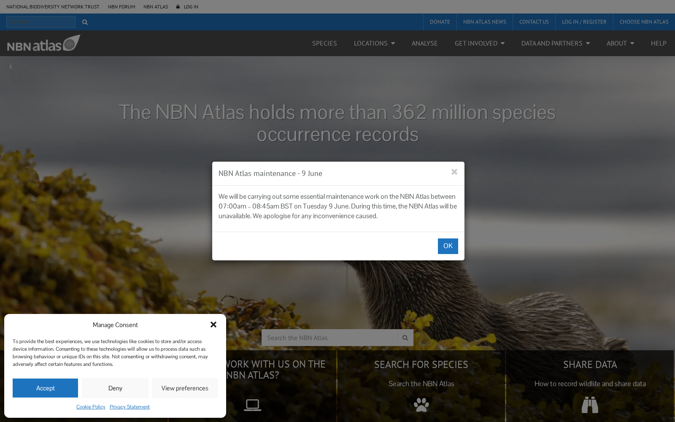This screenshot has width=675, height=422.
Task: Click the binoculars icon under Share Data
Action: [x=590, y=405]
